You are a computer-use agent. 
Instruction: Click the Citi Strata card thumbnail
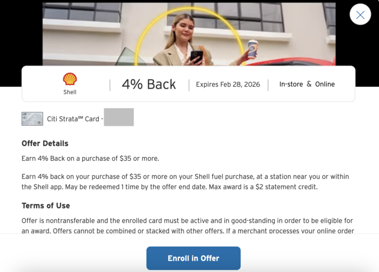coord(32,119)
